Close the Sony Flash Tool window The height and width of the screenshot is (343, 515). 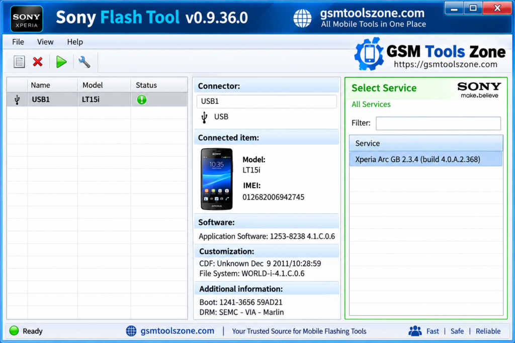(497, 8)
